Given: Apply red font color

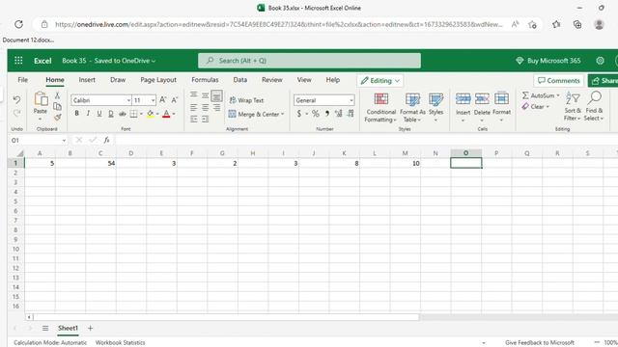Looking at the screenshot, I should coord(166,114).
